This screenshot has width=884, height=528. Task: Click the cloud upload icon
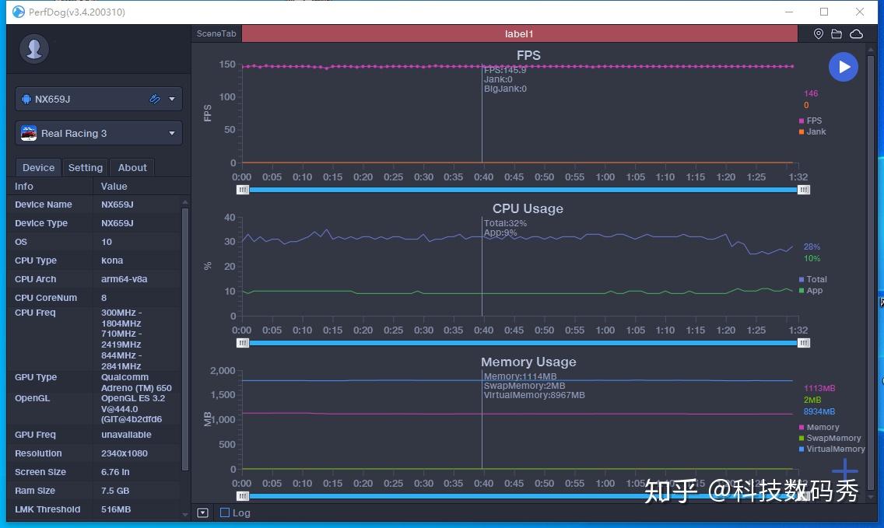coord(856,33)
